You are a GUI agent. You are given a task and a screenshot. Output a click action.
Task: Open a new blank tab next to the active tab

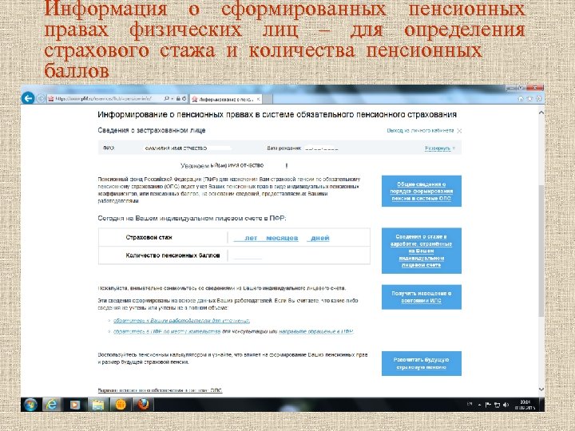pyautogui.click(x=268, y=99)
